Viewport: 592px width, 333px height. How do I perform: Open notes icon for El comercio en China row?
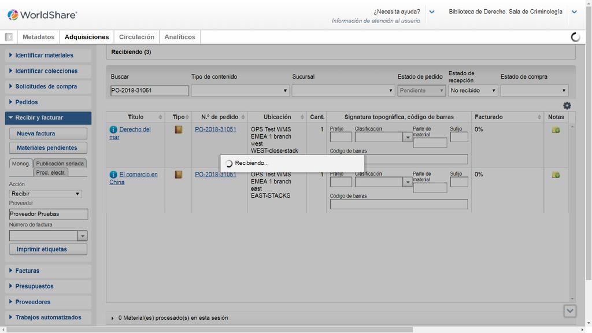(556, 175)
